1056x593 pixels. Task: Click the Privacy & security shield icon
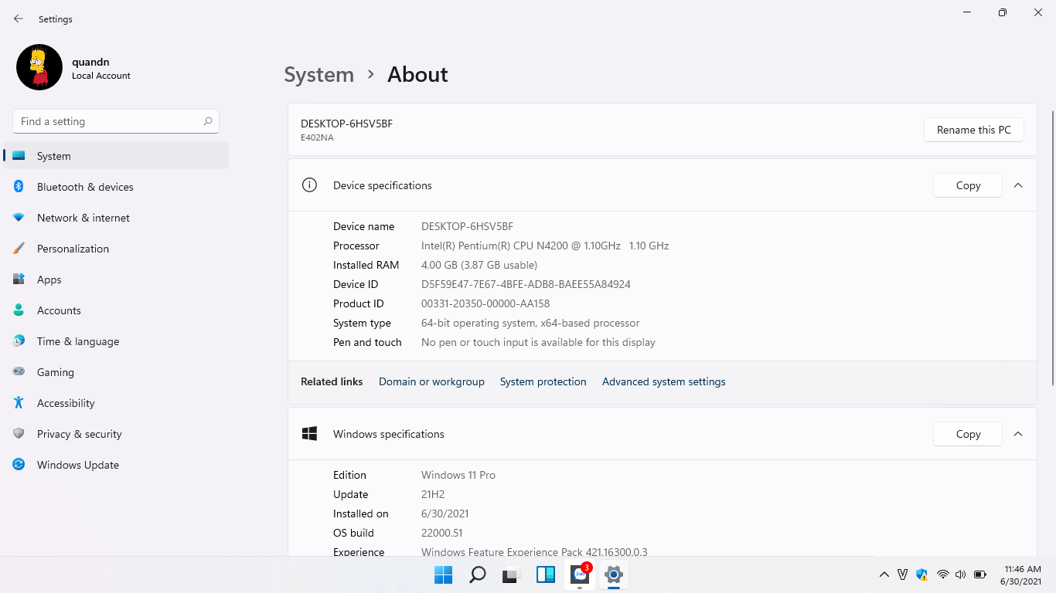pyautogui.click(x=19, y=434)
